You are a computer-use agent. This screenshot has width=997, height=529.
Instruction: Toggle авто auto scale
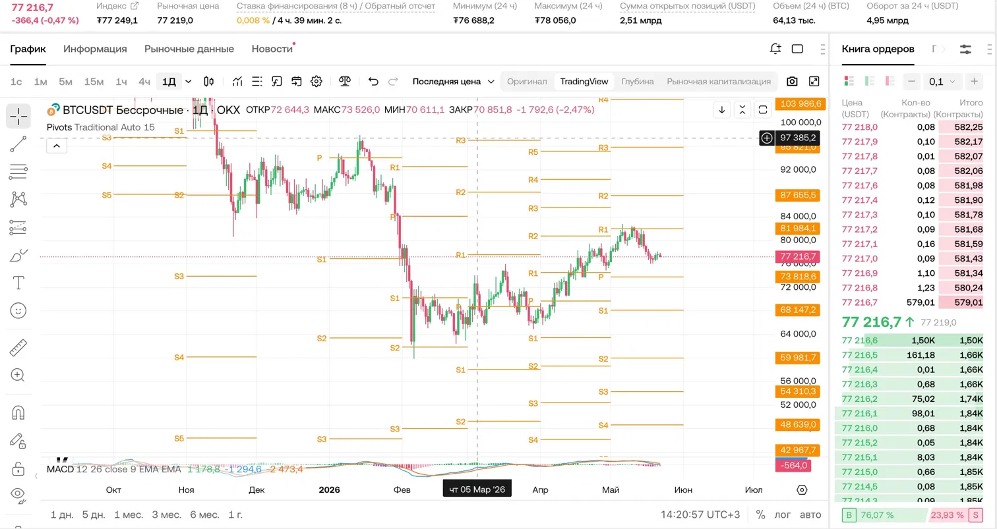pyautogui.click(x=810, y=515)
